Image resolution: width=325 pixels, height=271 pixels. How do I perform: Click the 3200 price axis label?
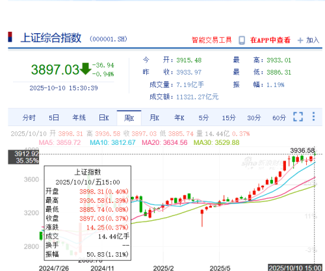pyautogui.click(x=31, y=213)
